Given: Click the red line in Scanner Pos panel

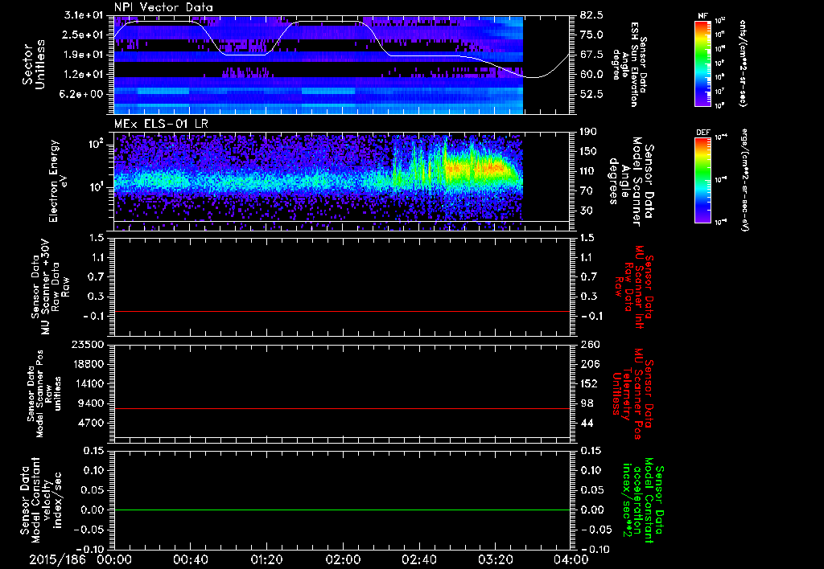Looking at the screenshot, I should 341,408.
